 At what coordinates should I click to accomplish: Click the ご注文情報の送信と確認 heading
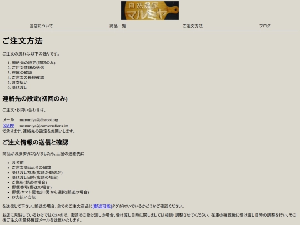(35, 142)
